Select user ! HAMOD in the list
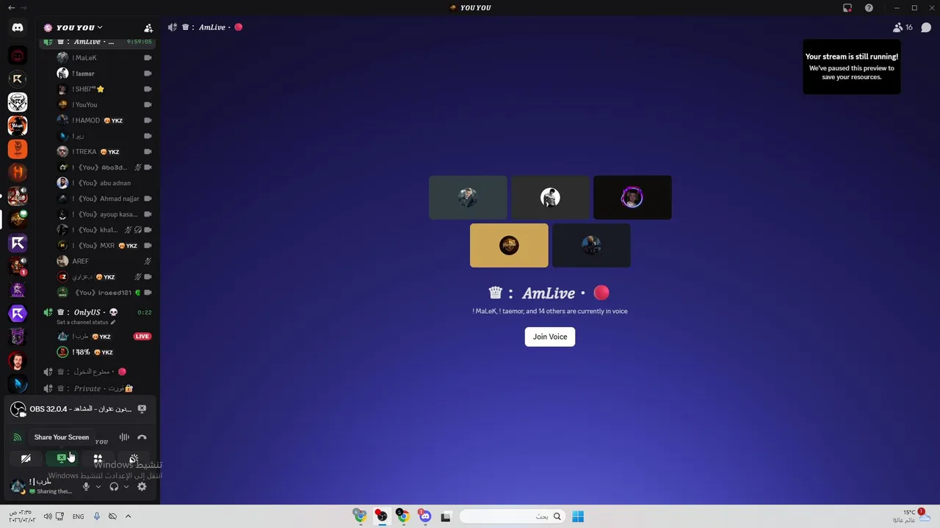Image resolution: width=940 pixels, height=528 pixels. pyautogui.click(x=104, y=120)
